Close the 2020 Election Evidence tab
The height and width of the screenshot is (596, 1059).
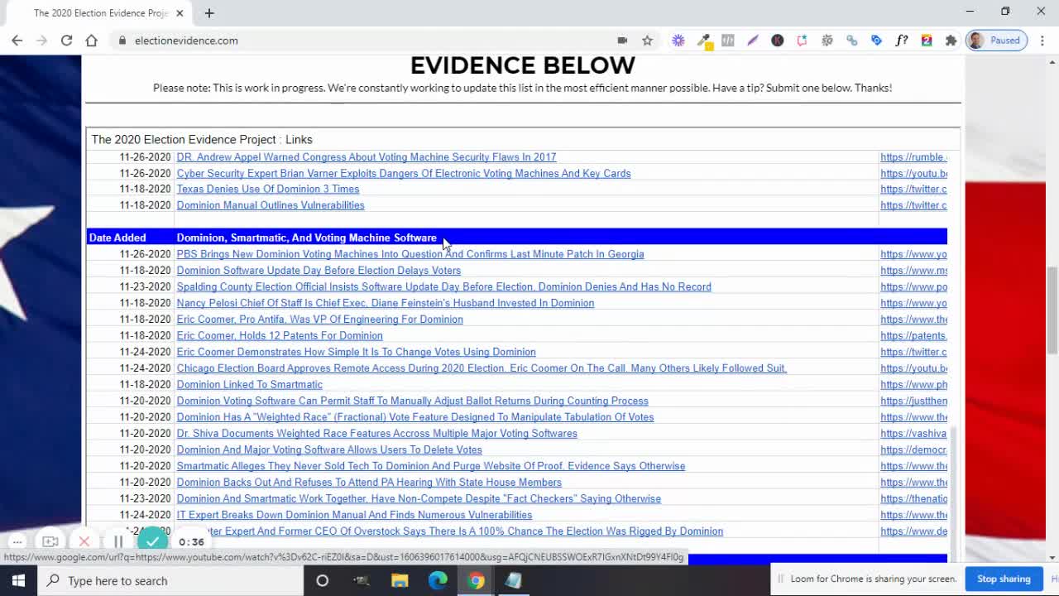[180, 13]
